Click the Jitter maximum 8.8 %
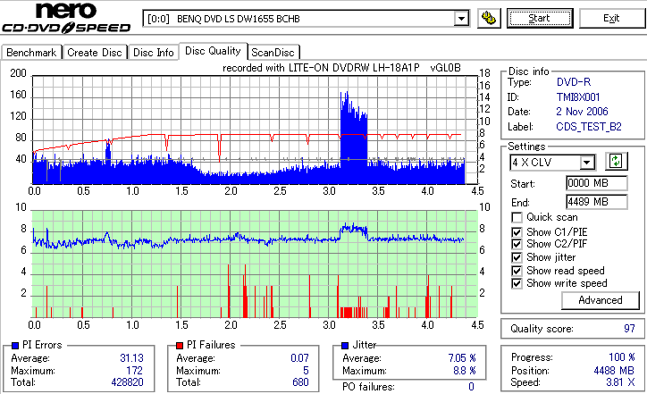647x394 pixels. pyautogui.click(x=464, y=371)
